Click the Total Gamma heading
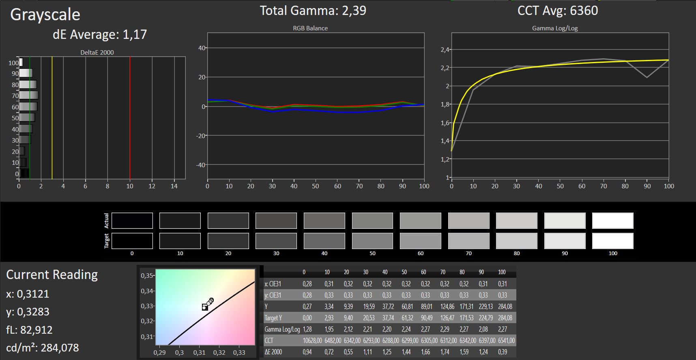The height and width of the screenshot is (360, 696). point(313,11)
